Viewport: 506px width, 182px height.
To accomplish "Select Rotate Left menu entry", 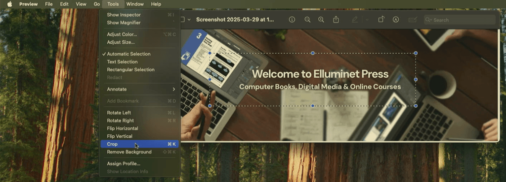I will point(139,113).
